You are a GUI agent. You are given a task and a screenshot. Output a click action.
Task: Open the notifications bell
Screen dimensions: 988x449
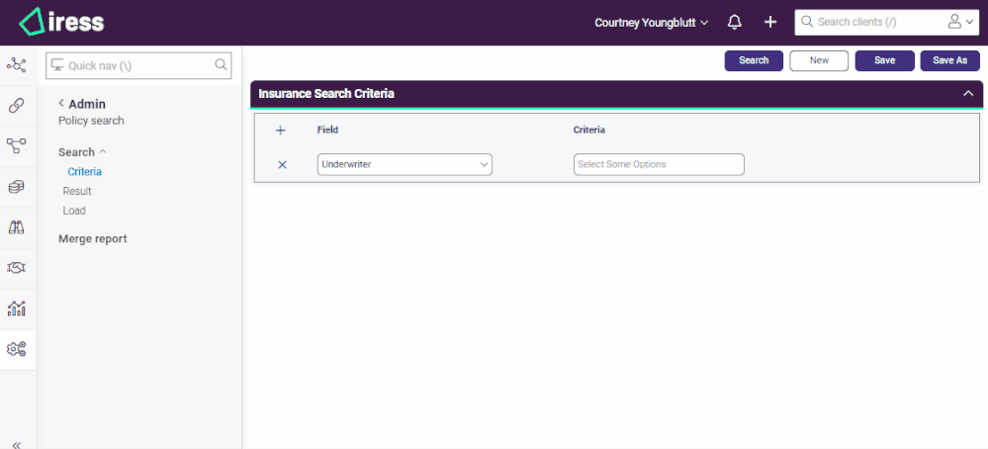[x=735, y=22]
